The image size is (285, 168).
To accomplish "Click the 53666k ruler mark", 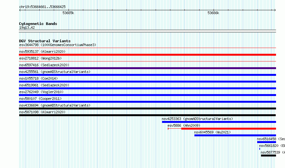I will point(213,13).
